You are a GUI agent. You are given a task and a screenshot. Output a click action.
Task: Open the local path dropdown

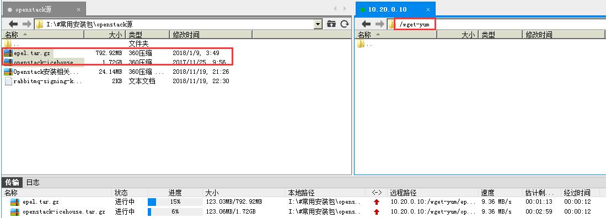(x=318, y=24)
